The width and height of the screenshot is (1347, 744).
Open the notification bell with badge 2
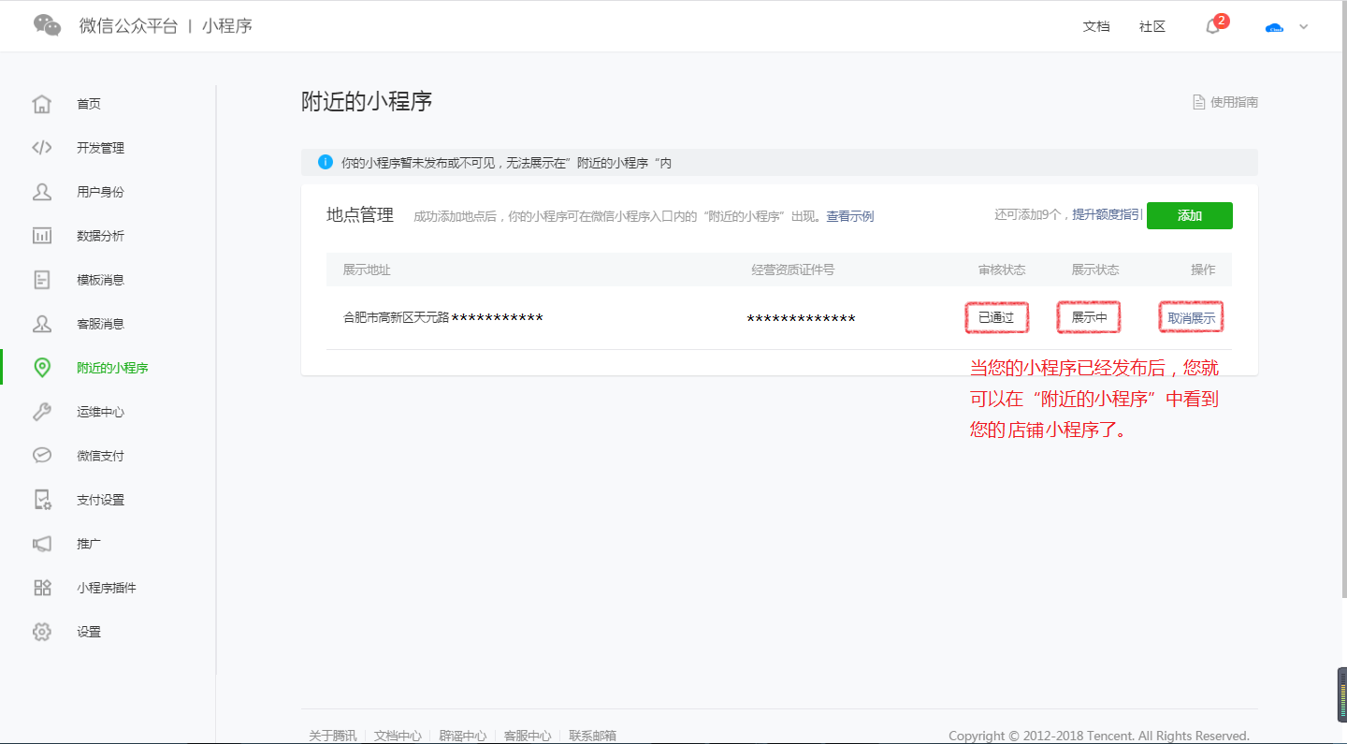tap(1211, 26)
